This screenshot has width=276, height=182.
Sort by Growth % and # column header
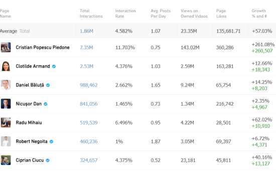pyautogui.click(x=259, y=14)
